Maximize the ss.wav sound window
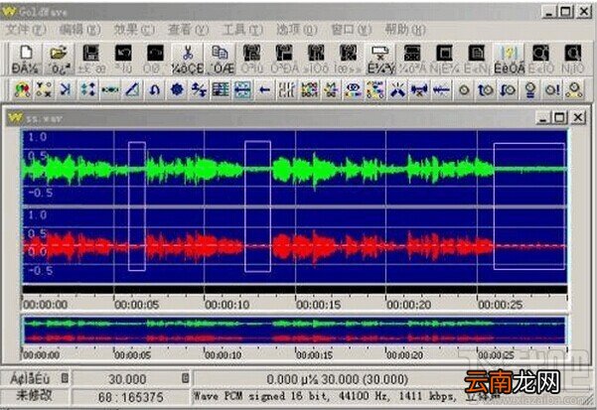The image size is (597, 410). coord(559,117)
